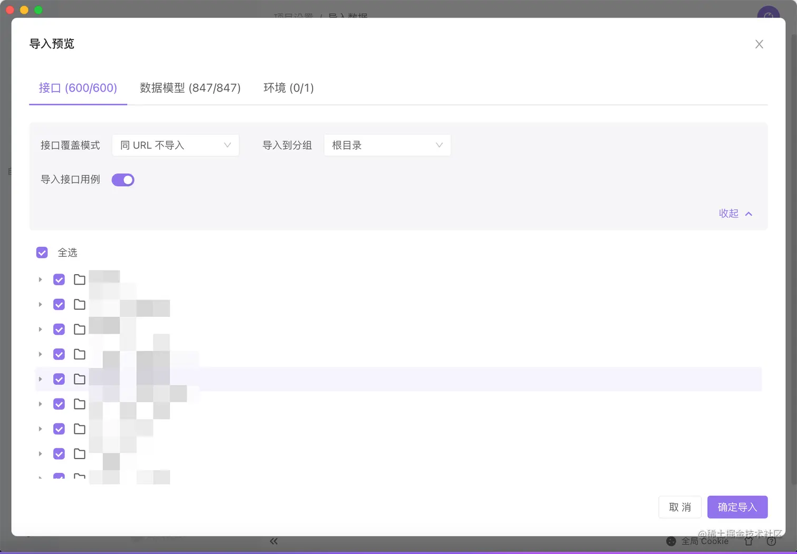Viewport: 797px width, 554px height.
Task: Switch to the 接口 (600/600) tab
Action: [x=78, y=88]
